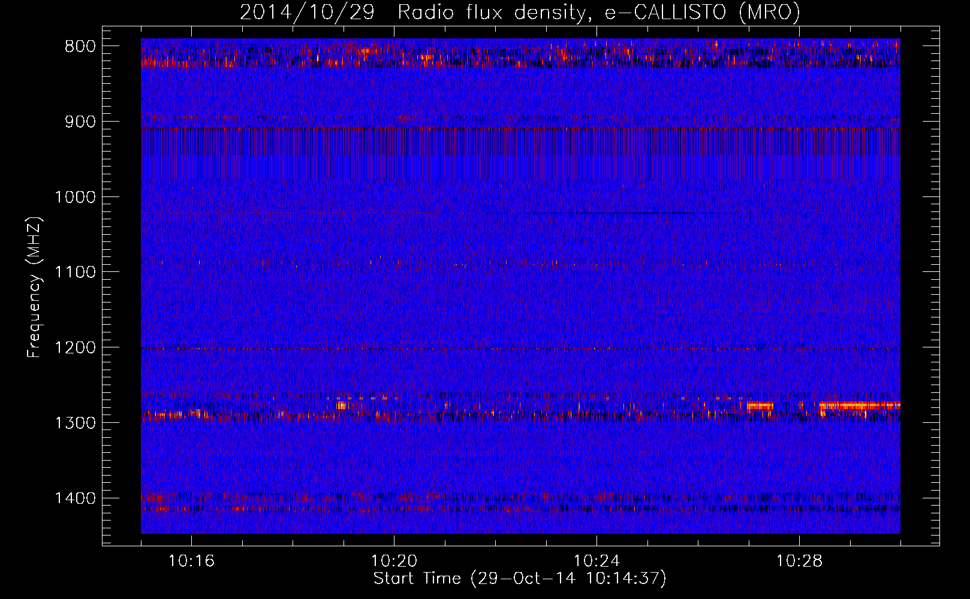Click the '1200' frequency tick label
The width and height of the screenshot is (970, 599).
pyautogui.click(x=75, y=347)
